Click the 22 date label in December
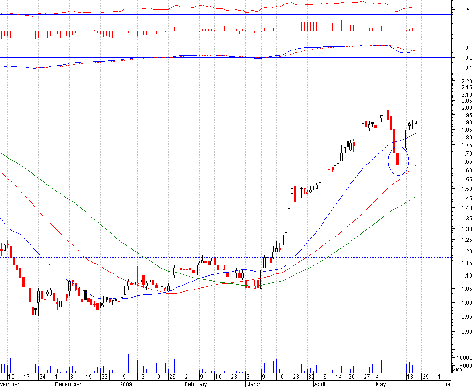 click(x=104, y=377)
